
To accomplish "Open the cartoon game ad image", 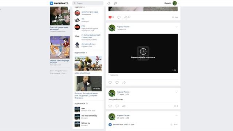I will [60, 47].
